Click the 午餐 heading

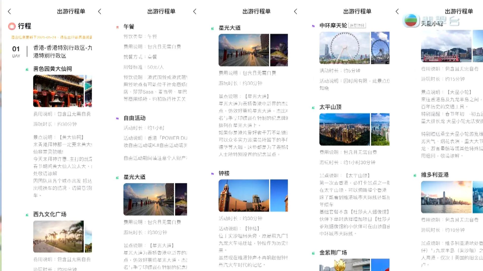(x=129, y=27)
